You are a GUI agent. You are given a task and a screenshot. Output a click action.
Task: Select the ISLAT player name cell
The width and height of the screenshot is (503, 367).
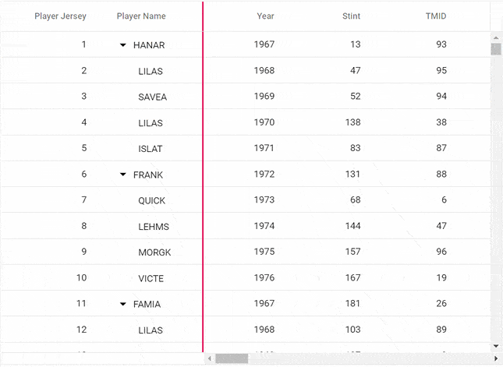(151, 149)
